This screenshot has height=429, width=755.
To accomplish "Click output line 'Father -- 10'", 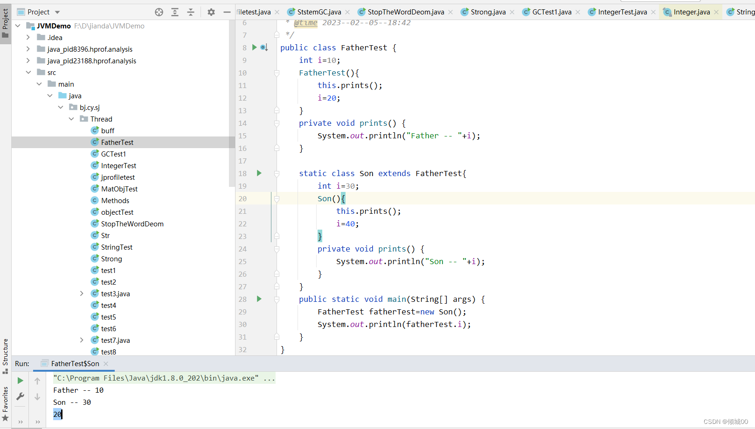I will pos(78,390).
